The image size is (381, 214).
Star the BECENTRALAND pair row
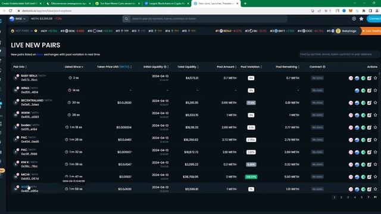coord(376,103)
